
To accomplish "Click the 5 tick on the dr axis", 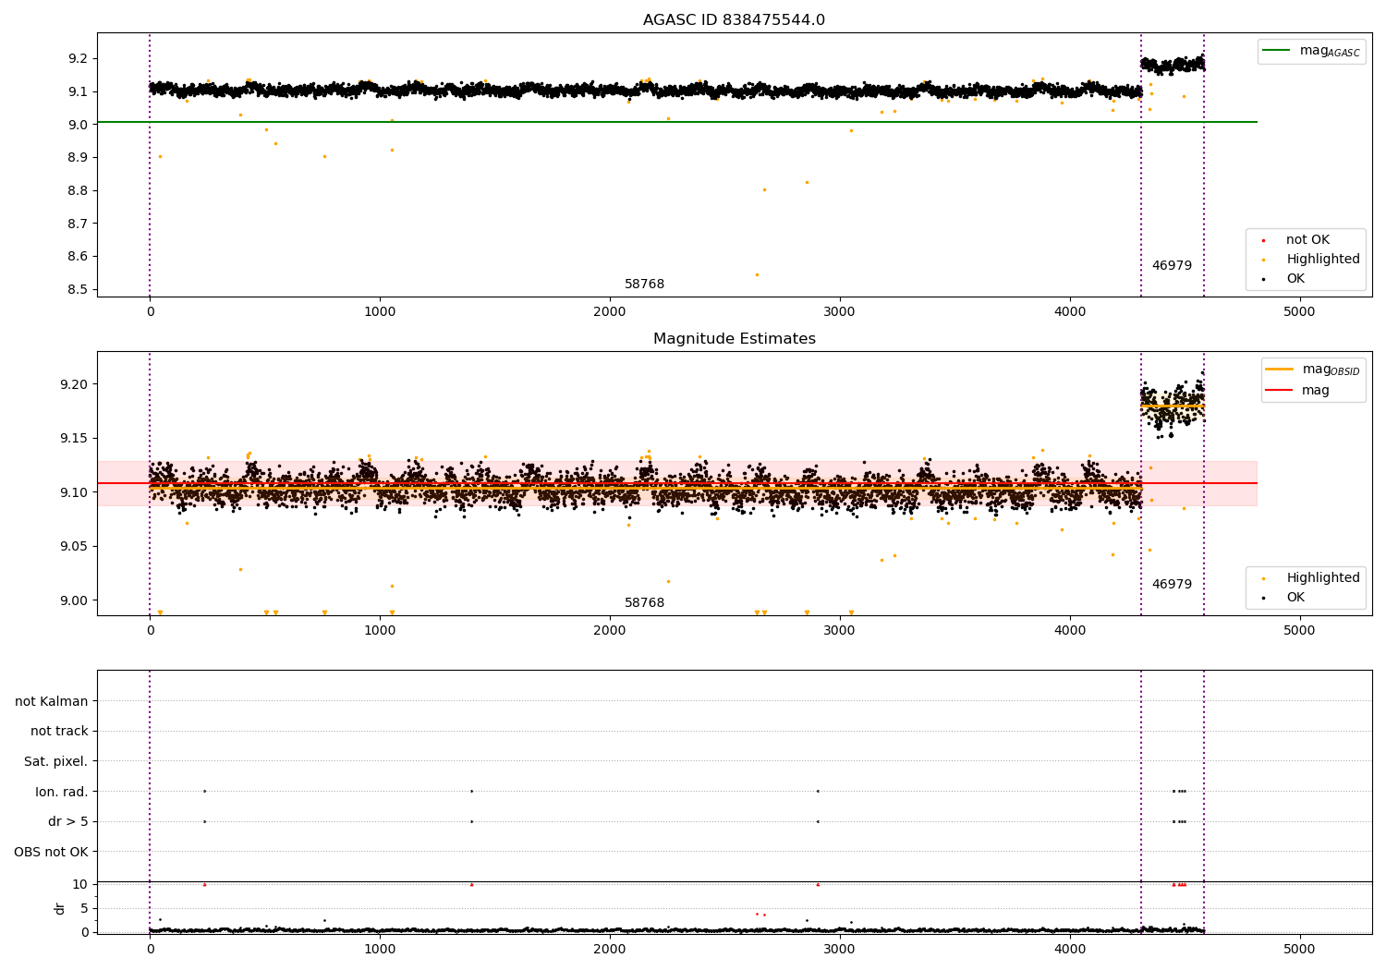I will coord(84,908).
